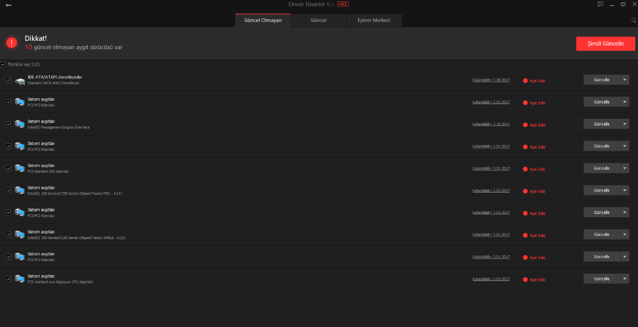Click the hard-drive icon for Standart SATA AHCI Denetleyici

pos(20,81)
